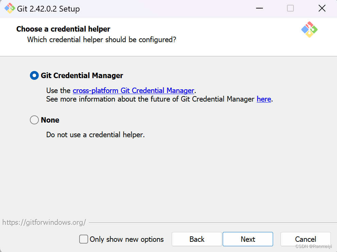
Task: Click the Git logo in the header
Action: coord(309,30)
